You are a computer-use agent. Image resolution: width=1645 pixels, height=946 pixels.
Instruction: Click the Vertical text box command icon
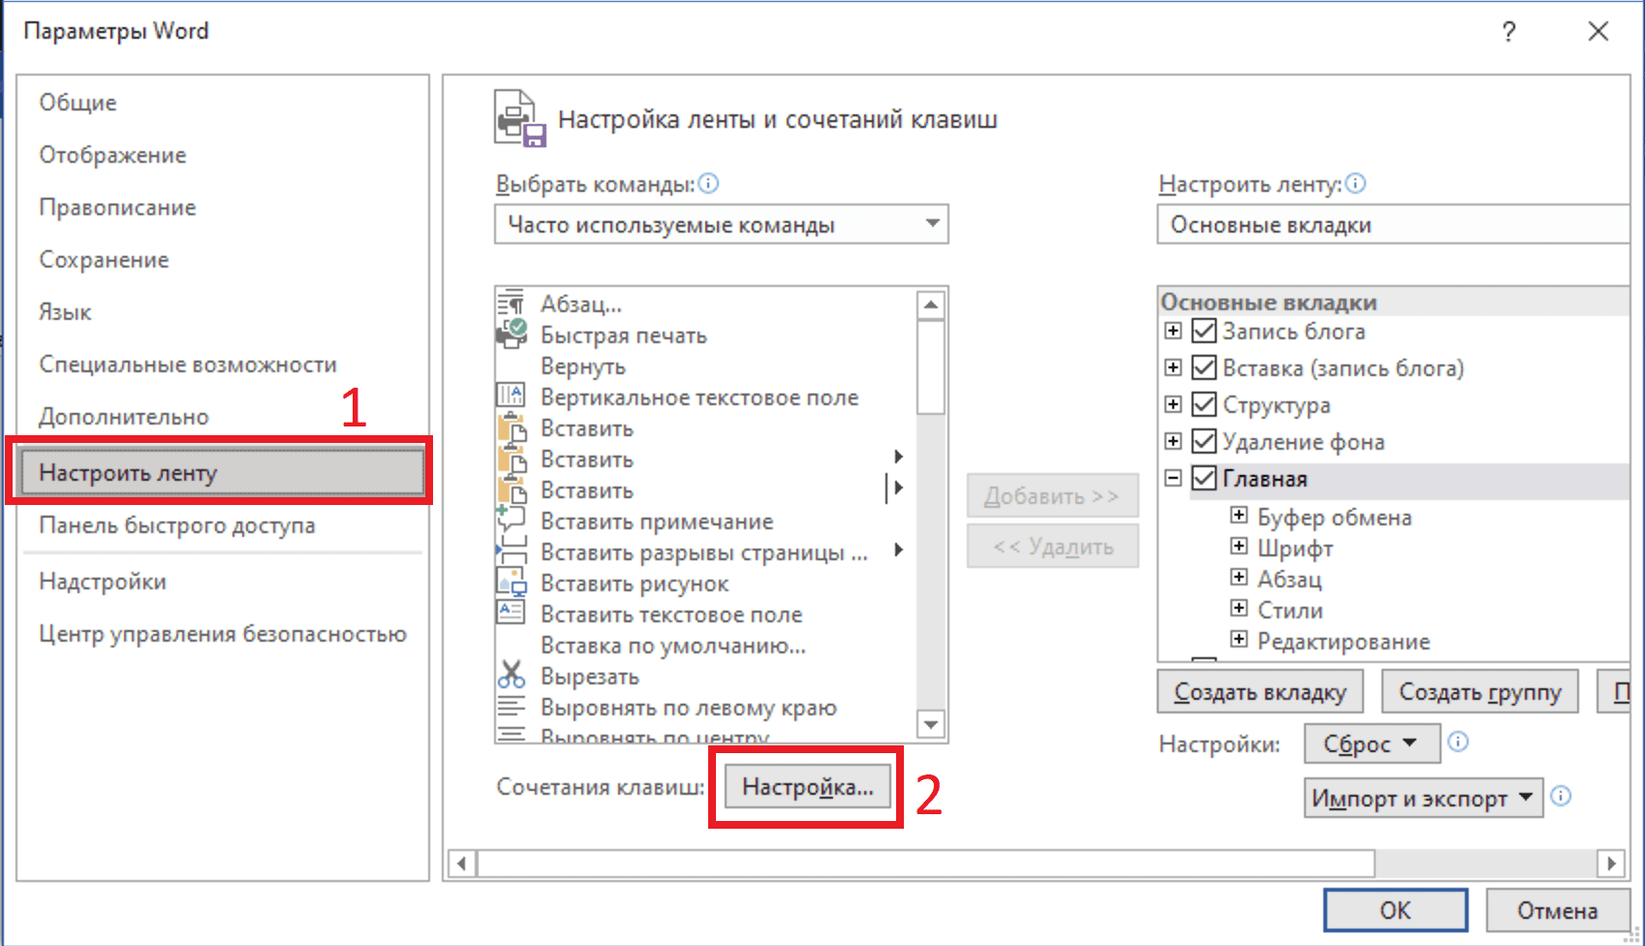tap(511, 396)
